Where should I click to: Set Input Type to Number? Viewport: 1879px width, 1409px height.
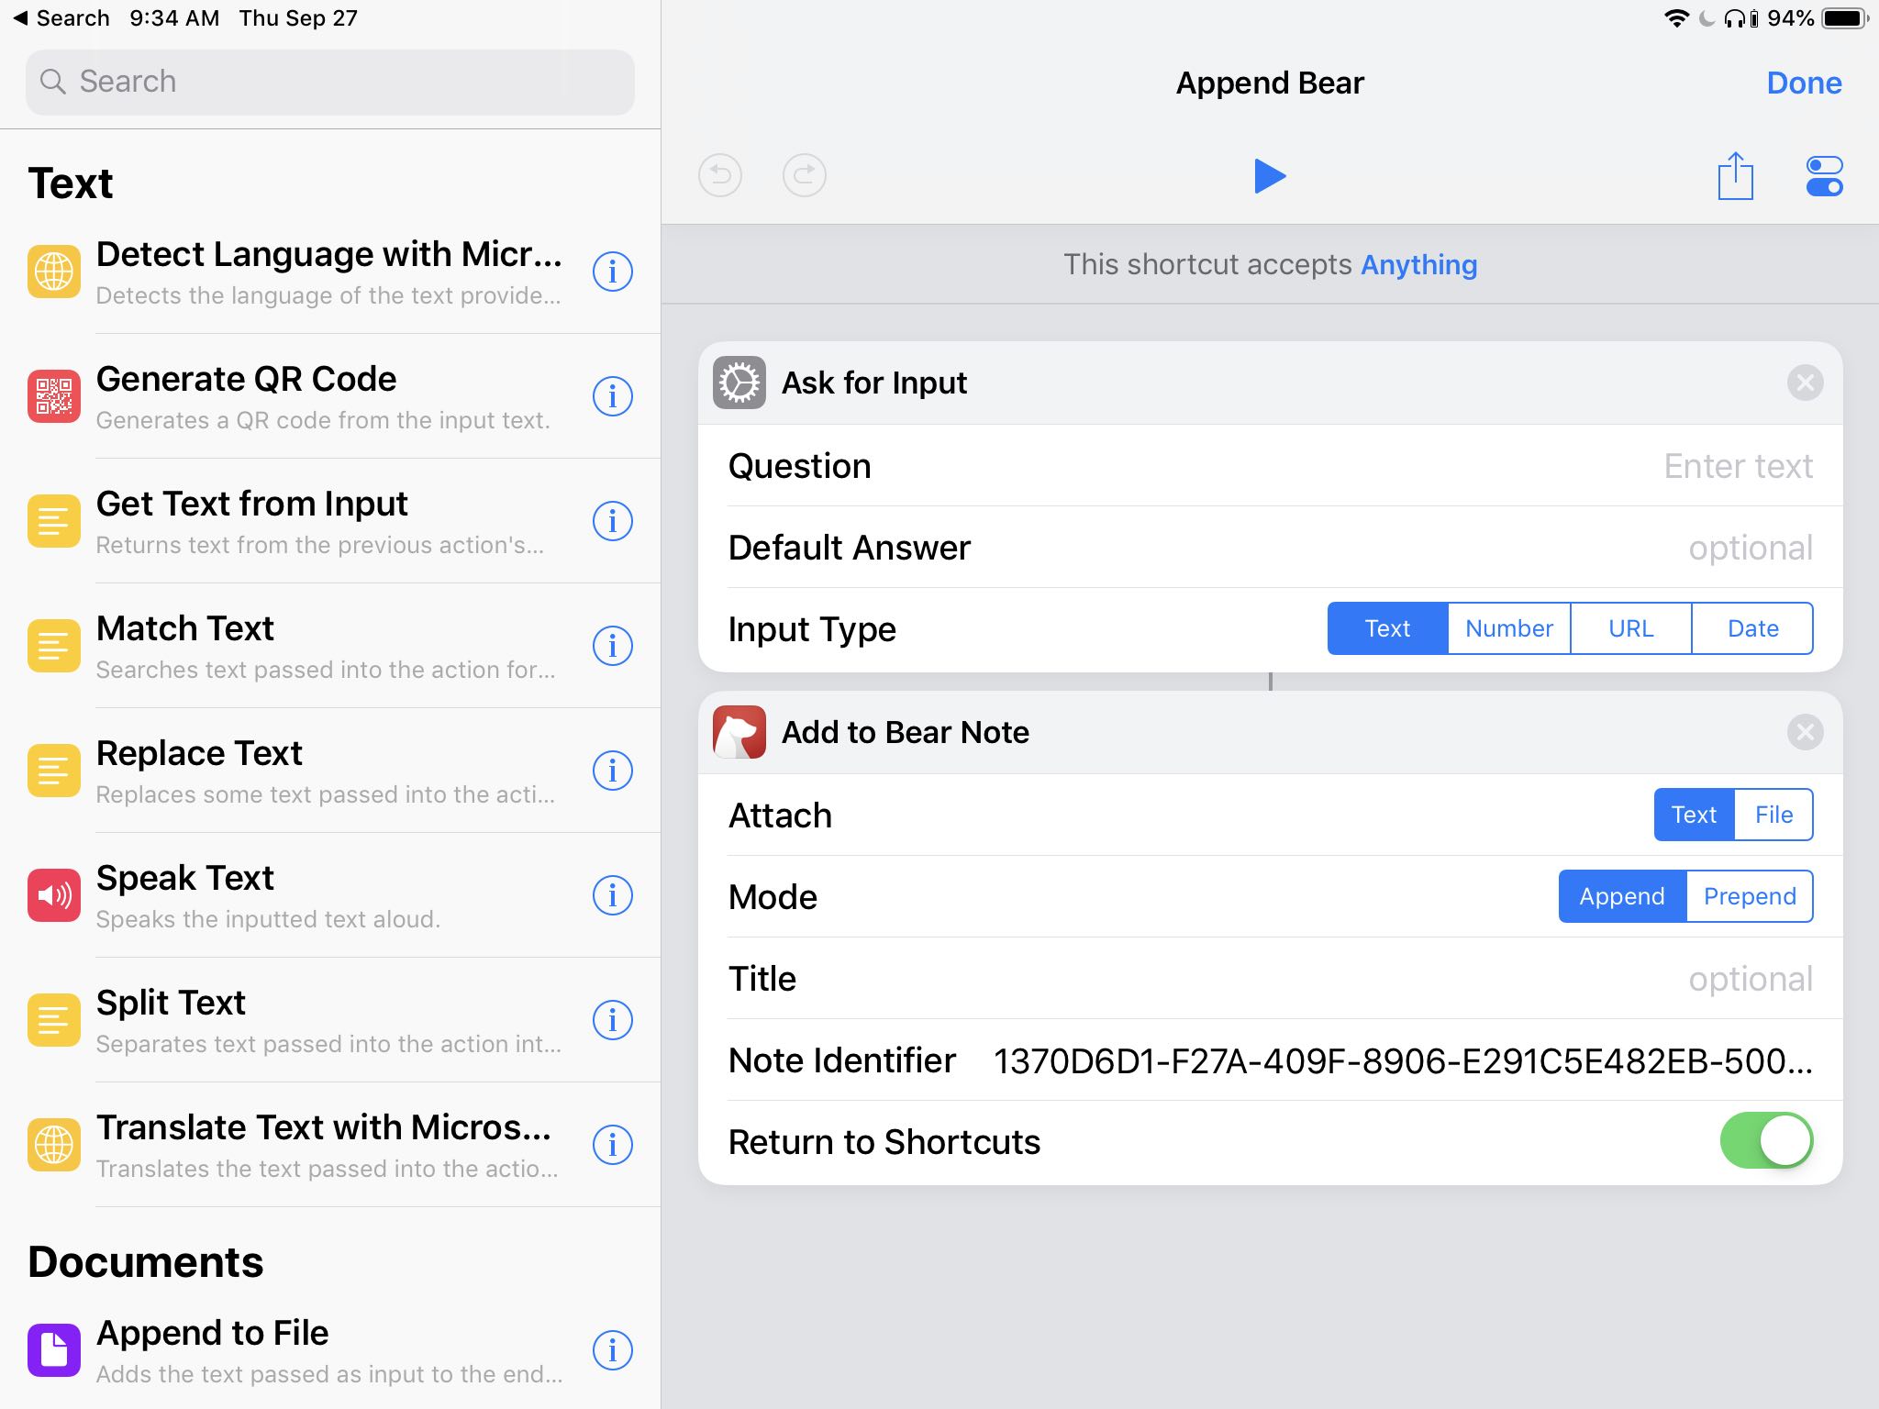[1508, 628]
